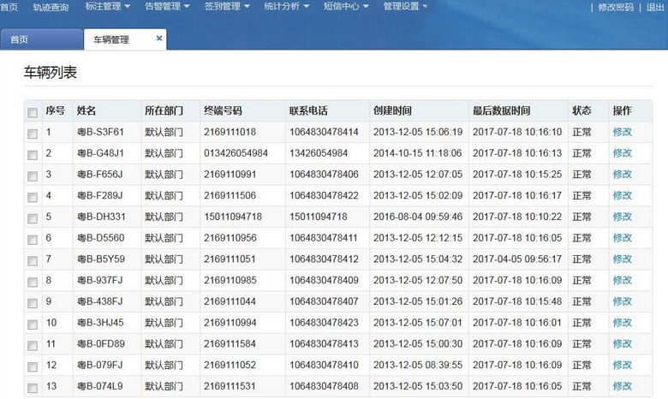
Task: Check the box for row 粤B-937FJ
Action: 33,282
